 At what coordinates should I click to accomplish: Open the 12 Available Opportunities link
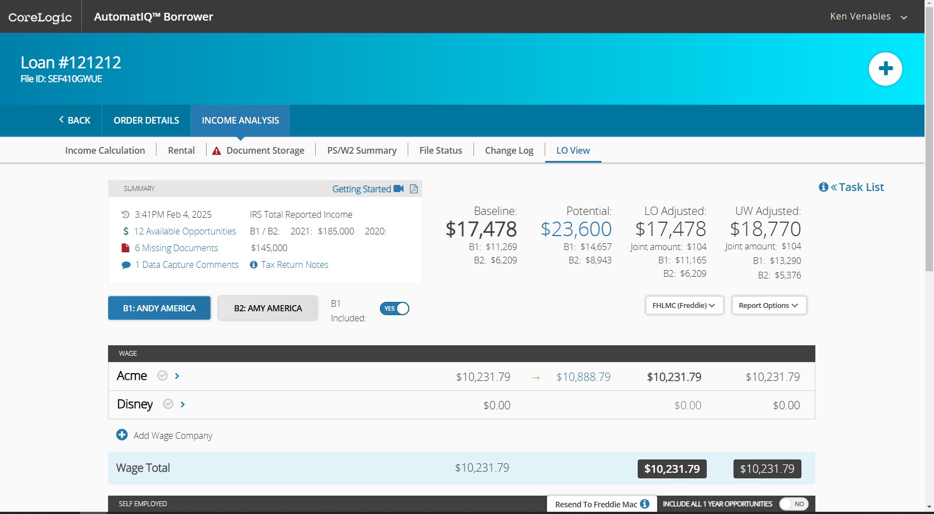185,231
